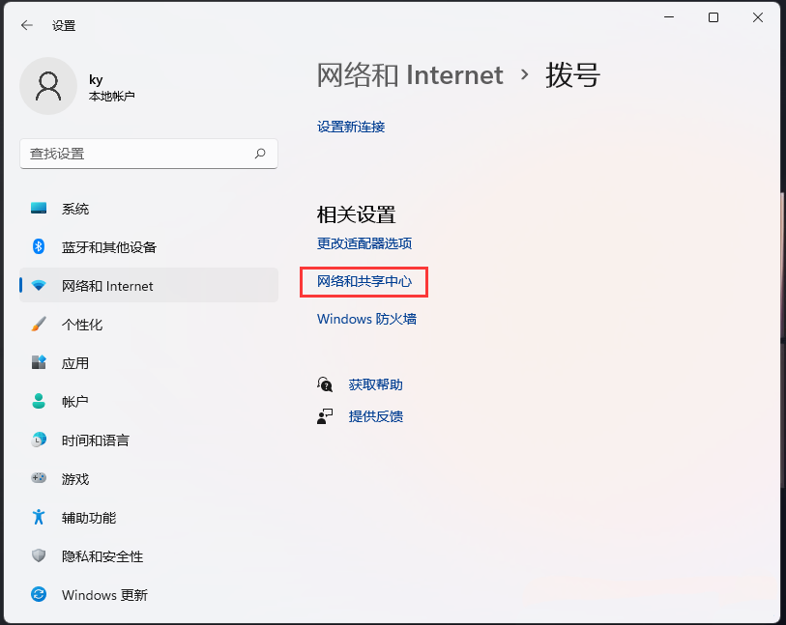Click 获取帮助 link
The image size is (786, 625).
[375, 384]
